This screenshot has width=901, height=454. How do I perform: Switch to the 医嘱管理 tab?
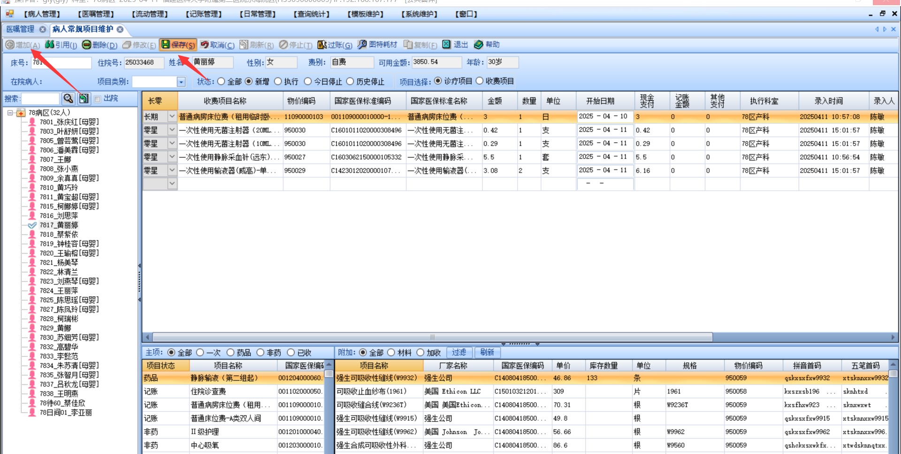coord(21,29)
